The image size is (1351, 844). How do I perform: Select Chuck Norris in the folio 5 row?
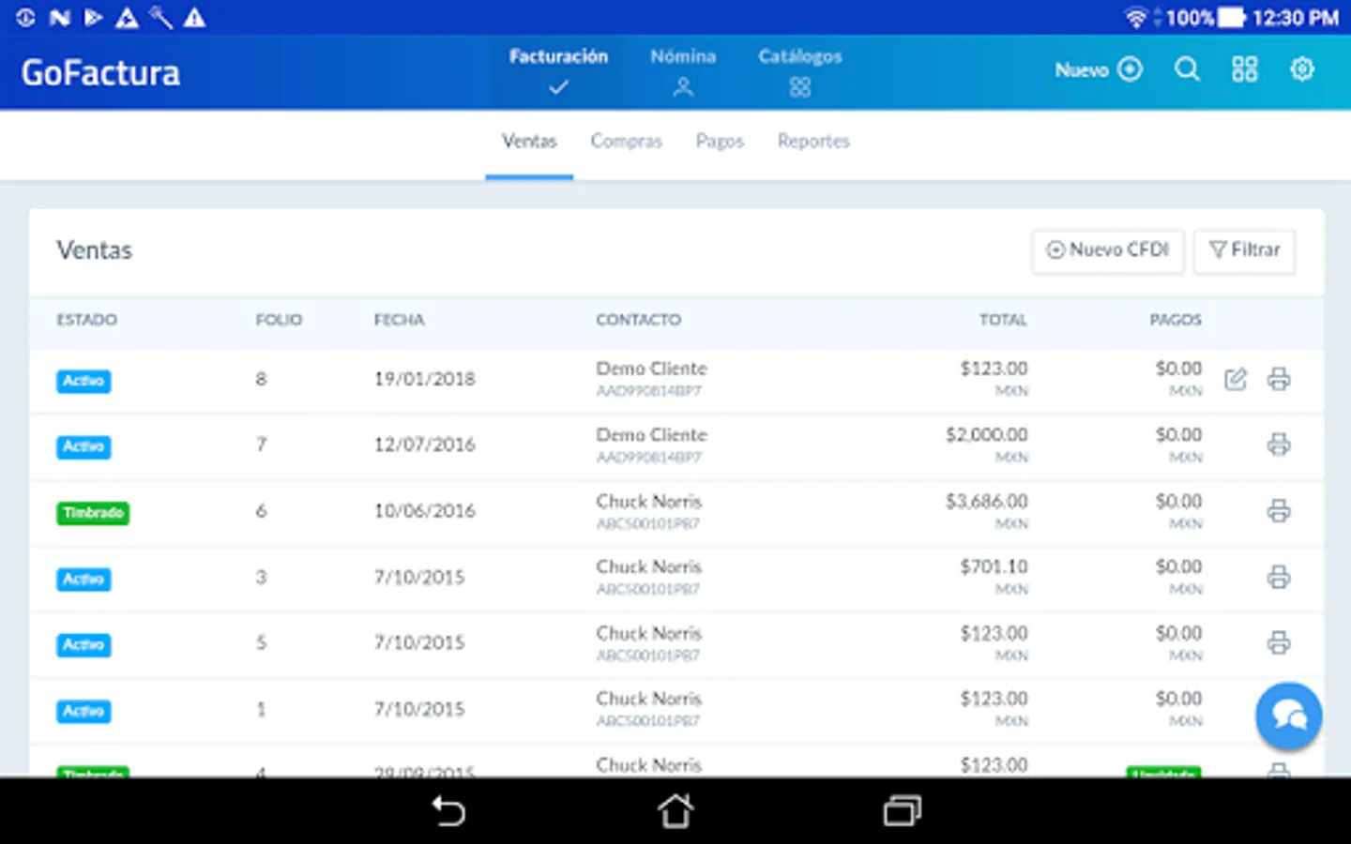pyautogui.click(x=649, y=633)
